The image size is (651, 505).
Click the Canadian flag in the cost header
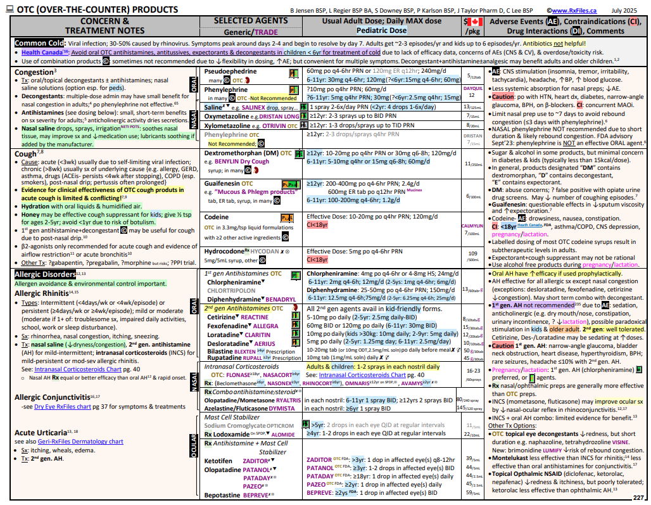coord(475,22)
